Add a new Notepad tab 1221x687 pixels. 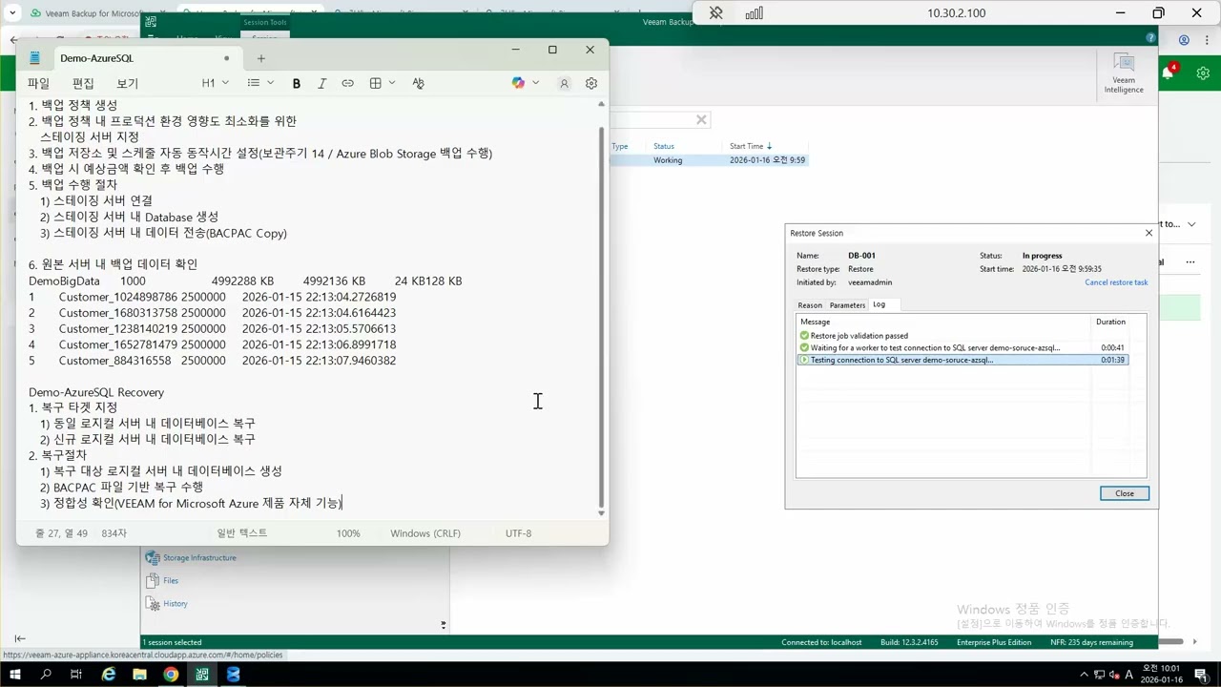[x=260, y=58]
